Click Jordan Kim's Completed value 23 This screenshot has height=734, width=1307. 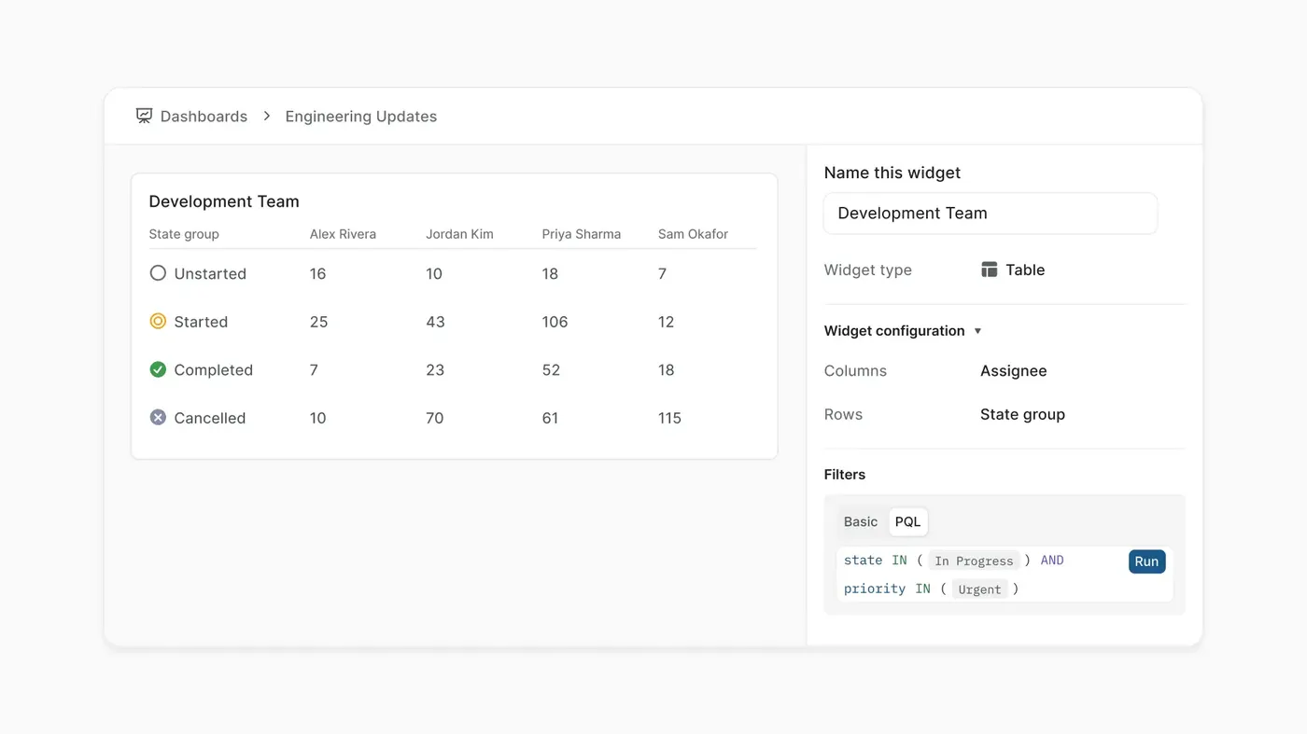coord(435,370)
